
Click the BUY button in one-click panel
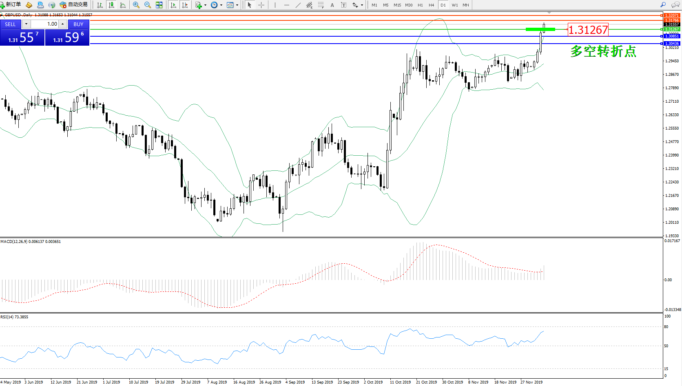tap(78, 24)
